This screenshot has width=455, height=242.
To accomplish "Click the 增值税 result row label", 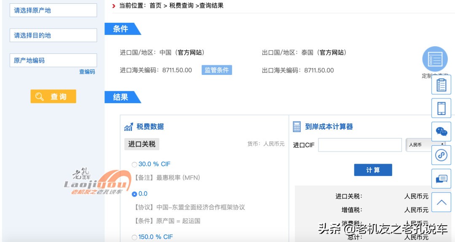I will coord(352,210).
